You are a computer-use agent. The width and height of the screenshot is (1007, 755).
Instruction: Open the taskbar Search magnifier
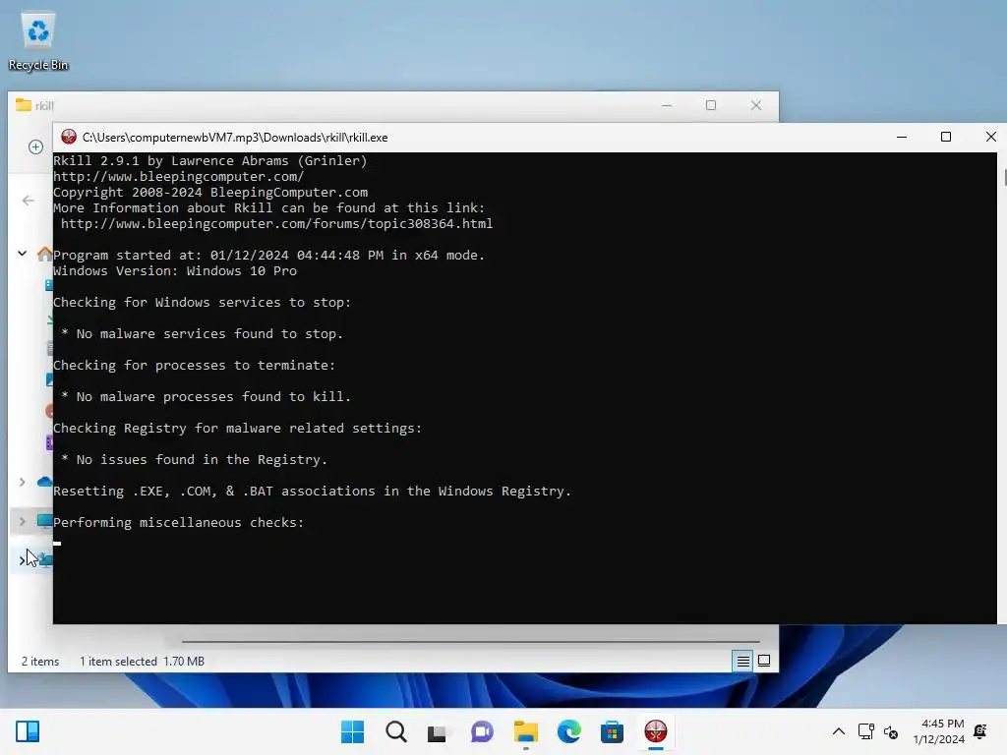tap(395, 731)
